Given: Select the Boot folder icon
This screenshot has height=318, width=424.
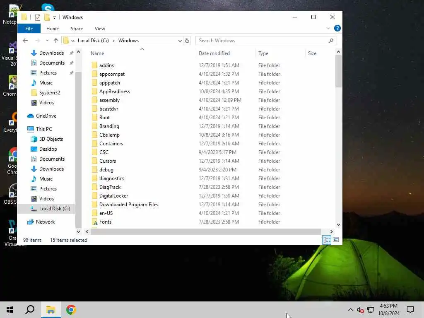Looking at the screenshot, I should tap(94, 117).
